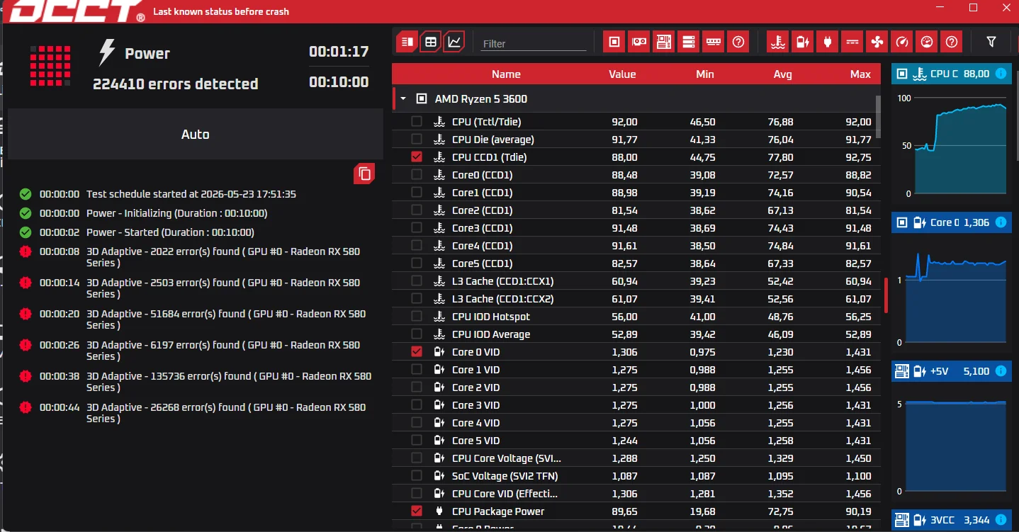Switch to the list-only monitoring view
The width and height of the screenshot is (1019, 532).
tap(407, 42)
